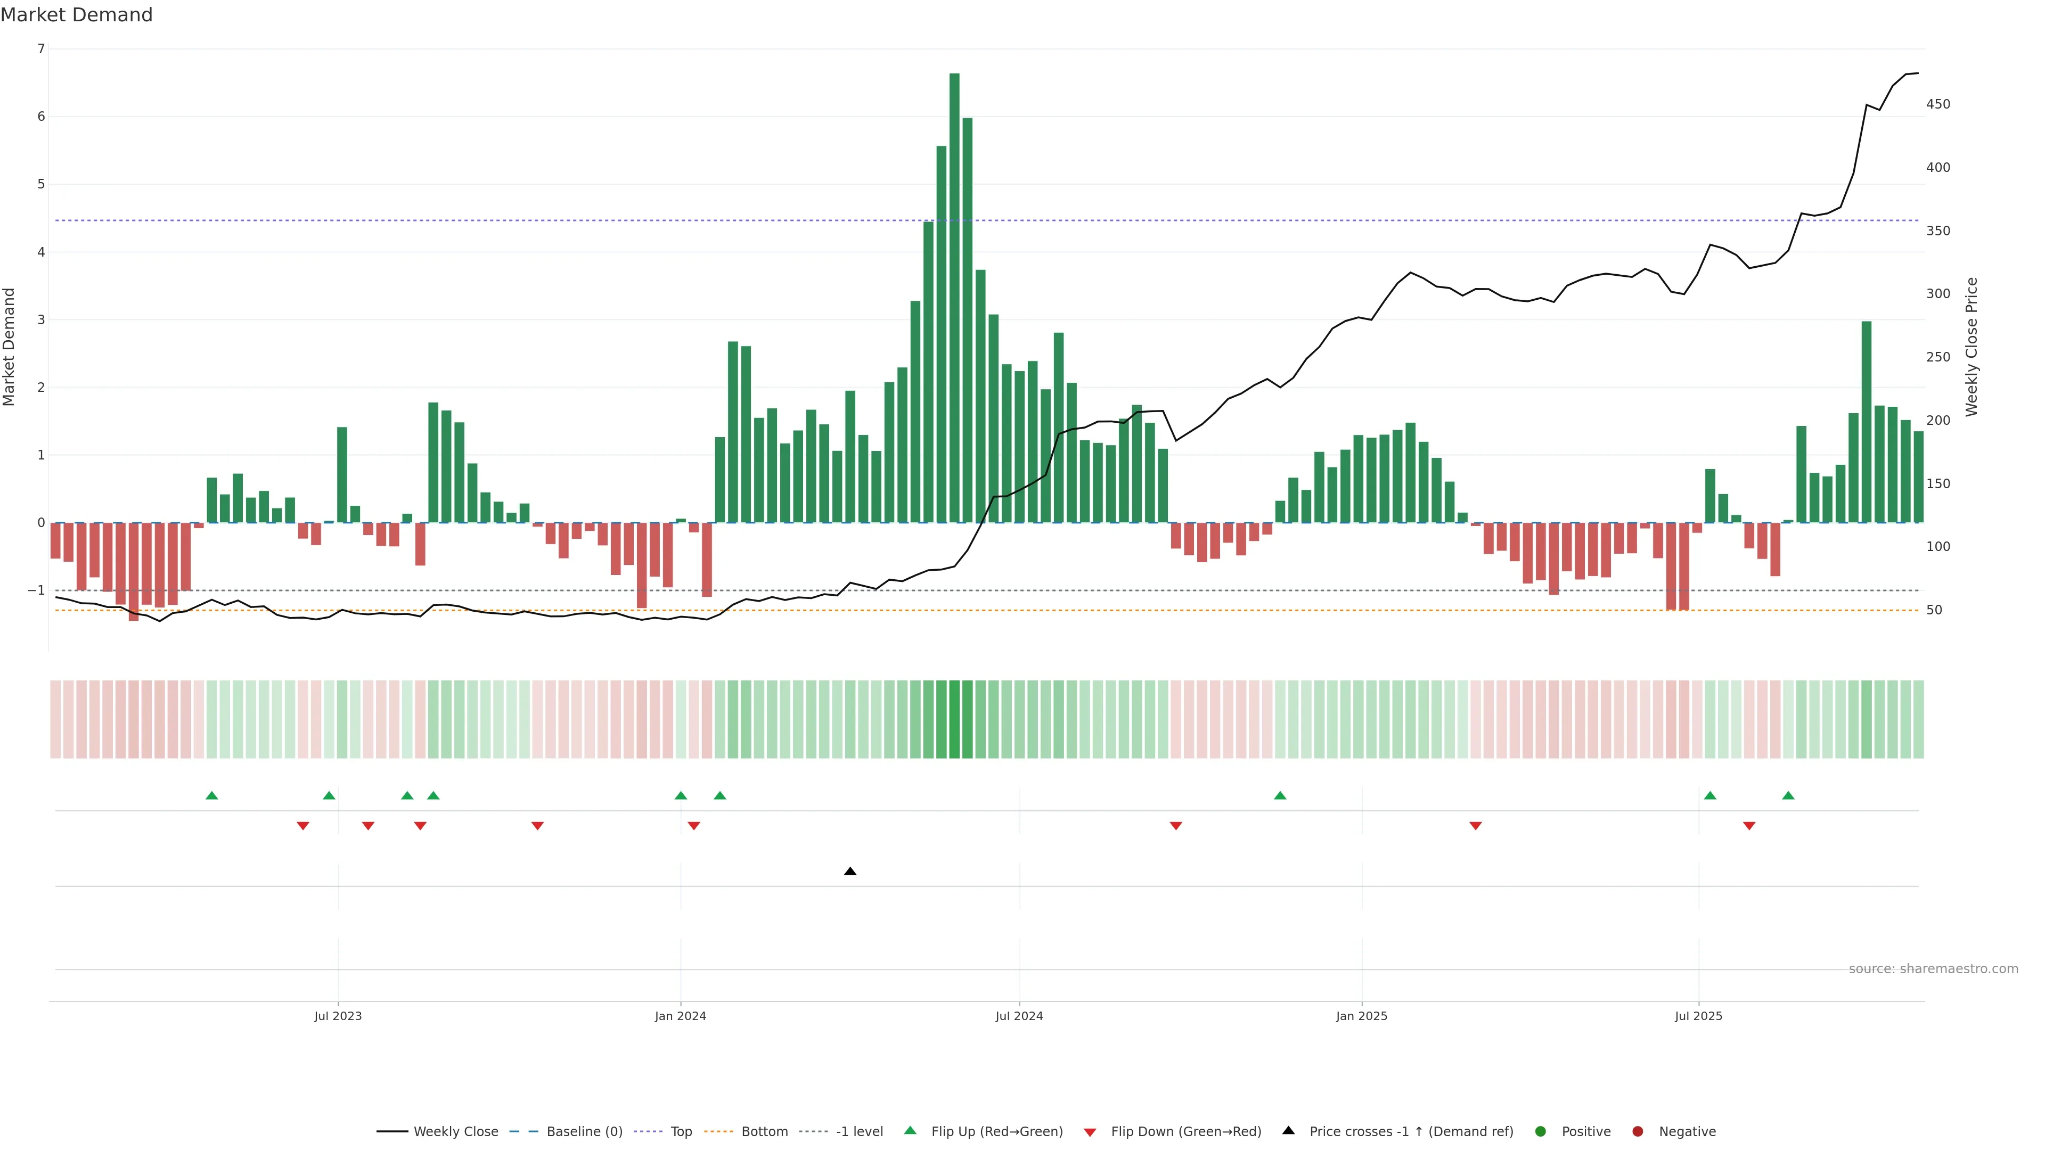The width and height of the screenshot is (2045, 1150).
Task: Click the green Flip Up triangle in the legend
Action: pos(910,1131)
